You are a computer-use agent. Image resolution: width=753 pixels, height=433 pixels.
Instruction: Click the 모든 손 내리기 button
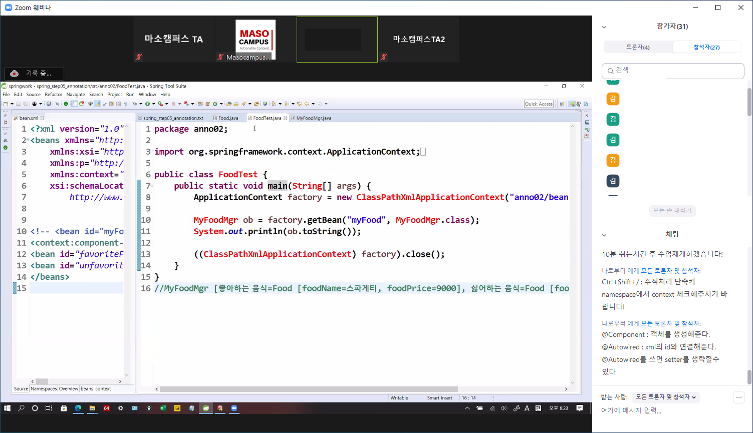tap(672, 211)
